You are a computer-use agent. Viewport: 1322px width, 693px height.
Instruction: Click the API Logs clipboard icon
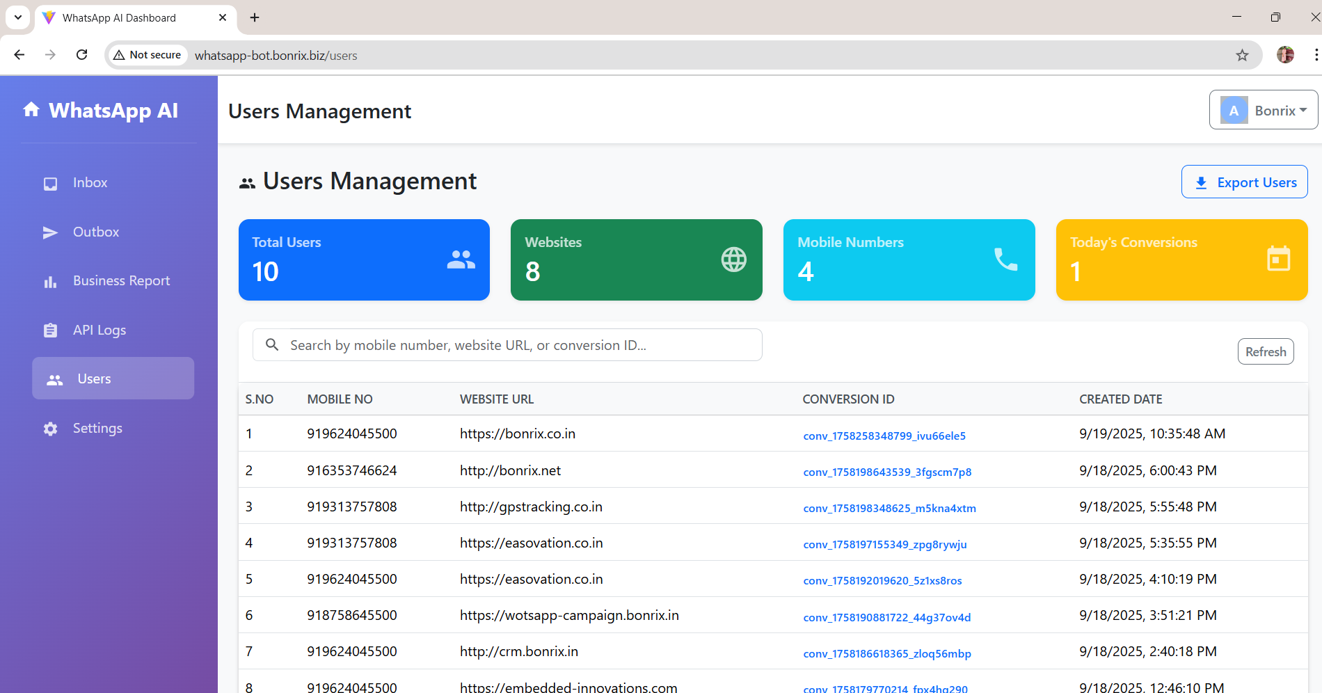pos(49,330)
